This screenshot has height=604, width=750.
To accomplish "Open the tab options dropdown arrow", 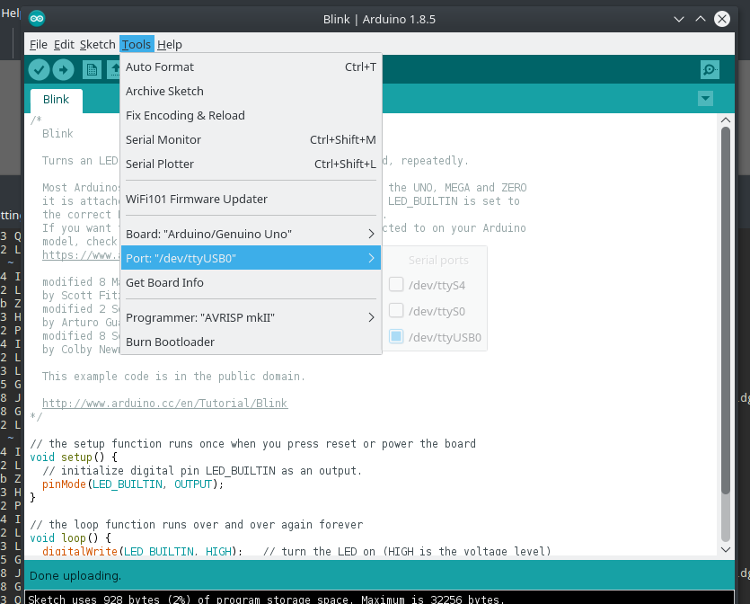I will click(705, 99).
